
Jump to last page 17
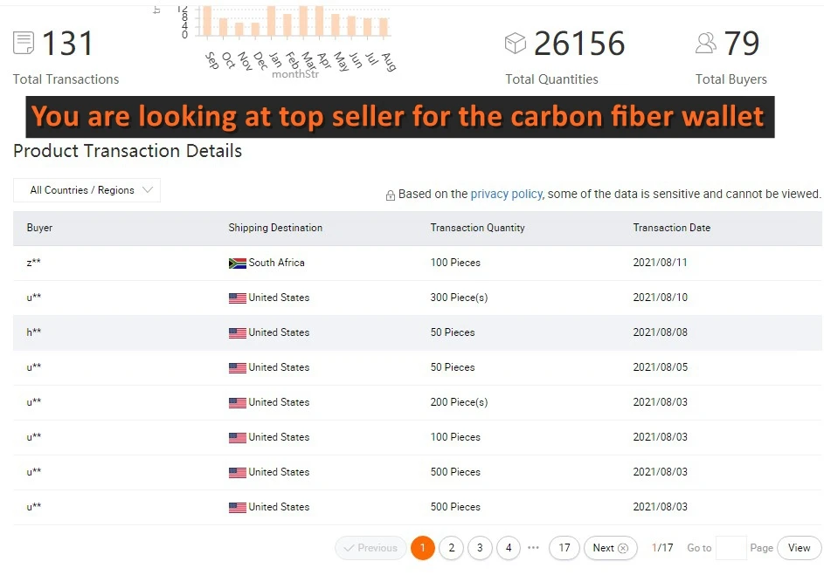point(564,548)
